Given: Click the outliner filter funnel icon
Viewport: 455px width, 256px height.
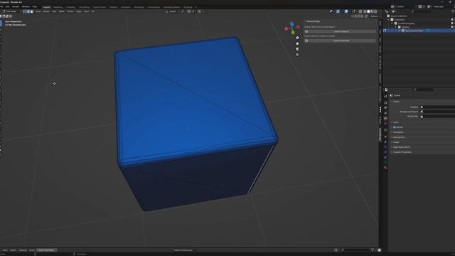Looking at the screenshot, I should [454, 11].
